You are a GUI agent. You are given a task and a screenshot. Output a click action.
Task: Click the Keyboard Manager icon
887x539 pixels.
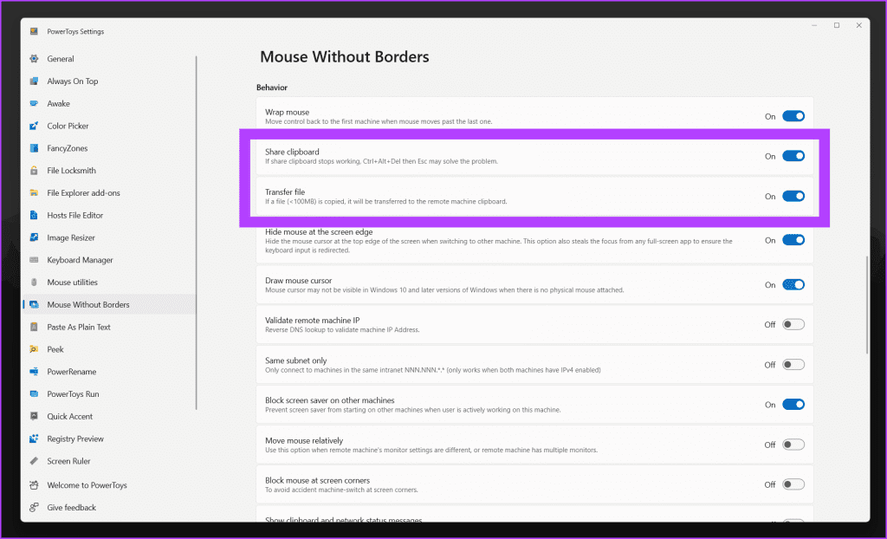tap(34, 260)
